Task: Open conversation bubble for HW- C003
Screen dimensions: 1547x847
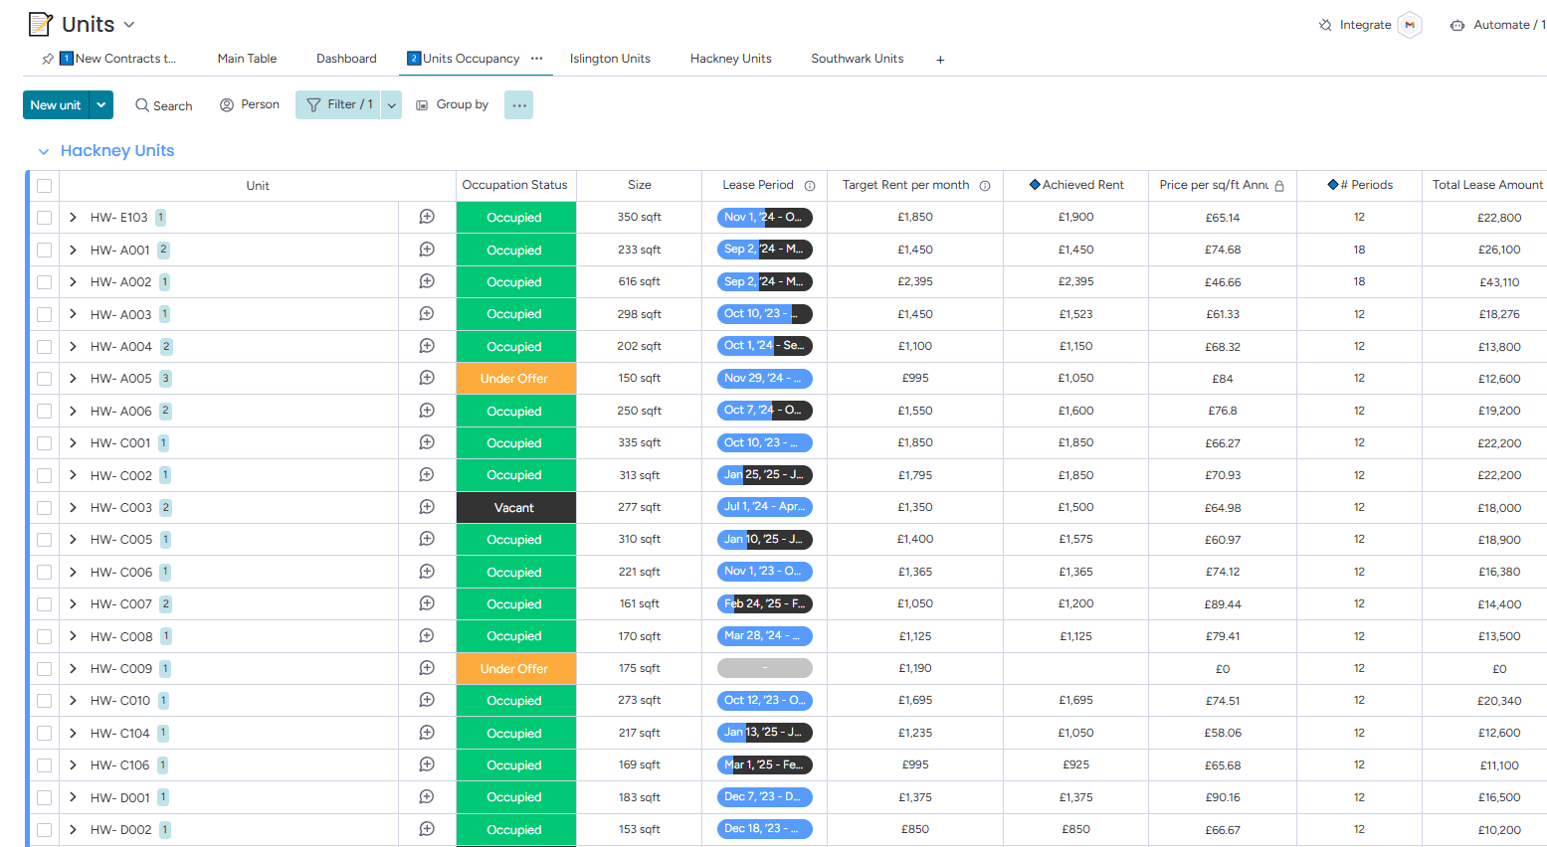Action: click(427, 507)
